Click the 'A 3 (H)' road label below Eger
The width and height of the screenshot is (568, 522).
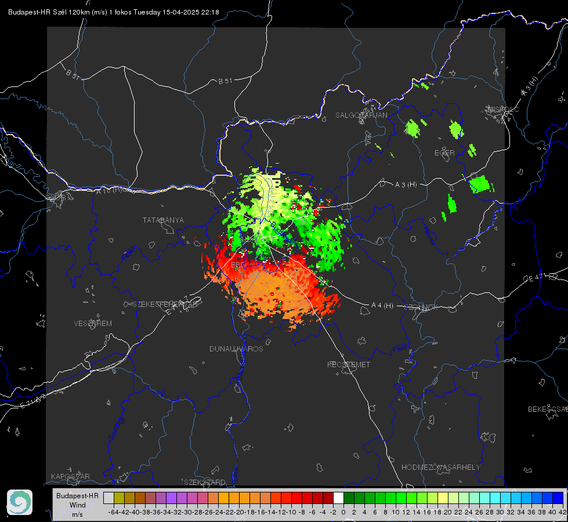(406, 185)
